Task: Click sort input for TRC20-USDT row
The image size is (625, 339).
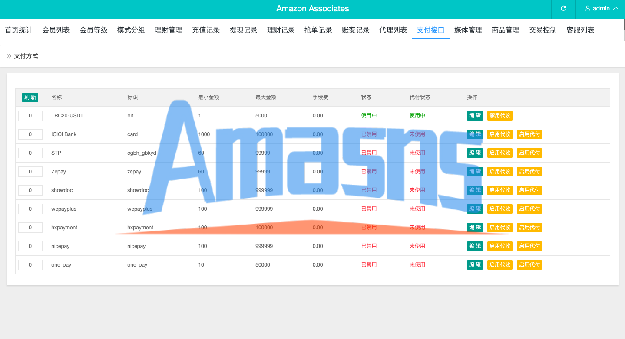Action: 30,116
